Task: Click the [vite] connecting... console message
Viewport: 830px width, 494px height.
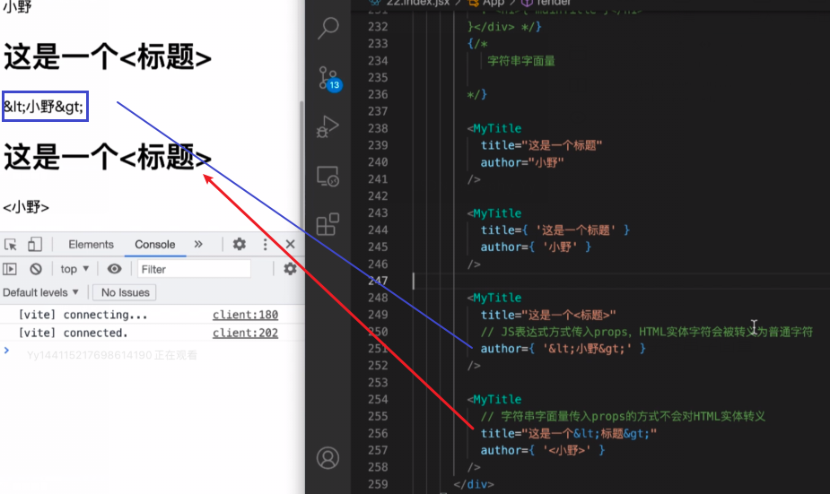Action: (x=83, y=315)
